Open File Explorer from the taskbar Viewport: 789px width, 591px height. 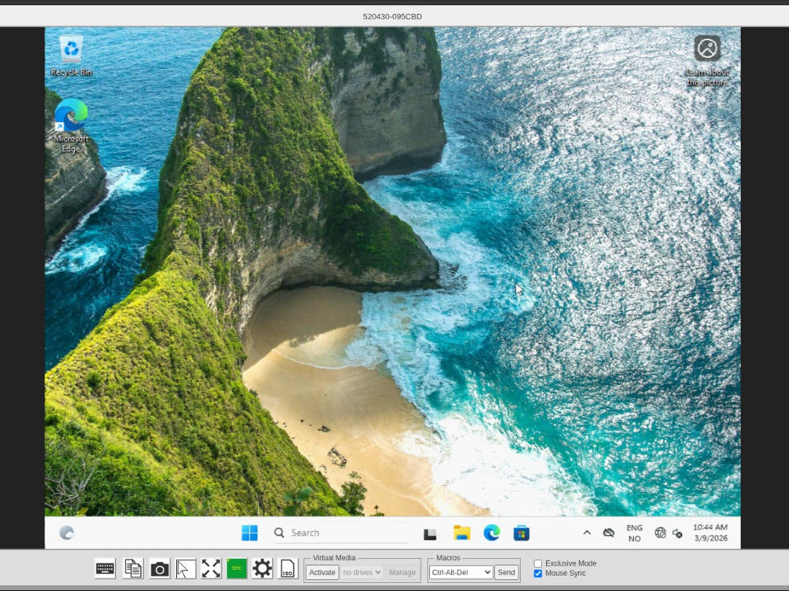tap(461, 533)
